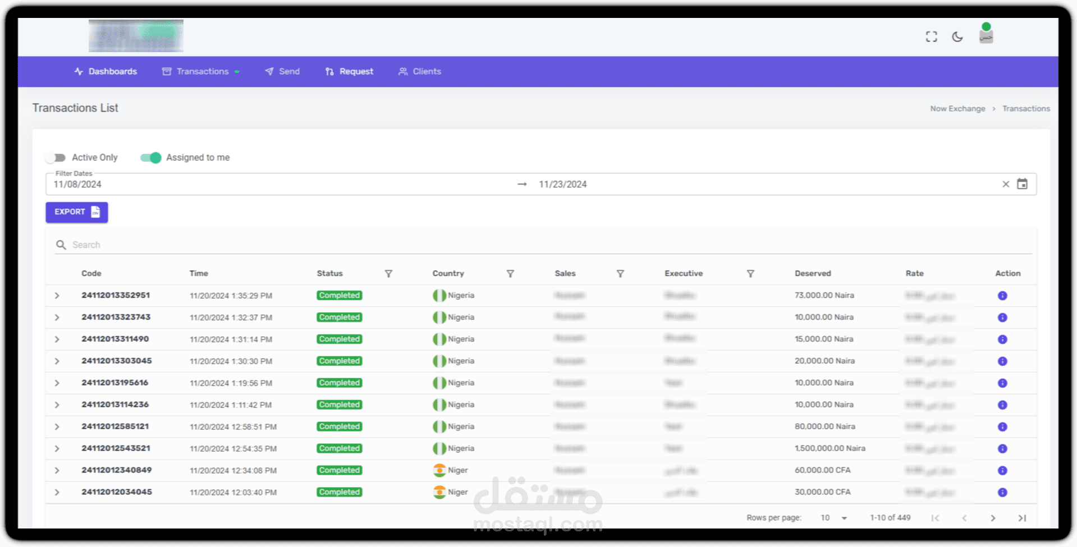Filter the Sales column

coord(620,273)
